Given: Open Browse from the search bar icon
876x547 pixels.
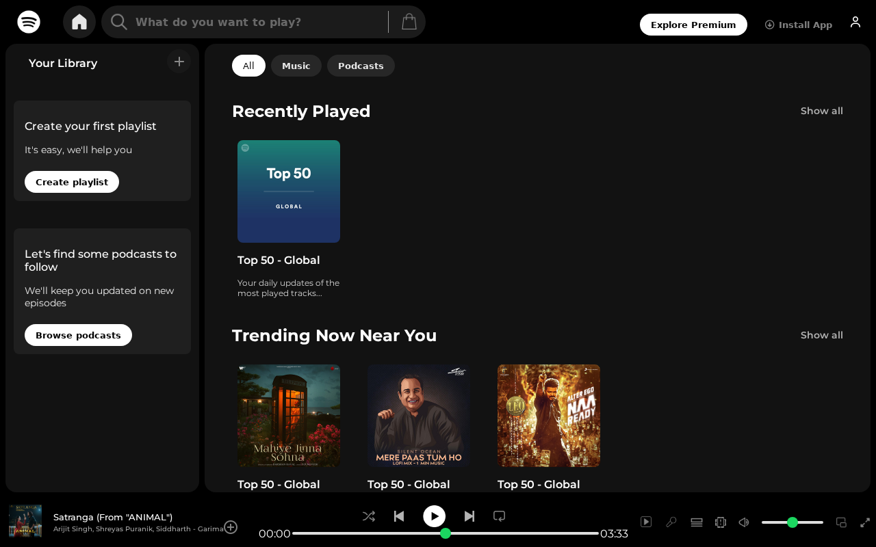Looking at the screenshot, I should pyautogui.click(x=409, y=22).
